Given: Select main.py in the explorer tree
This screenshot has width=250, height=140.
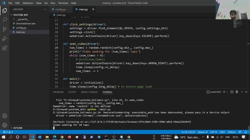Looking at the screenshot, I should click(29, 32).
